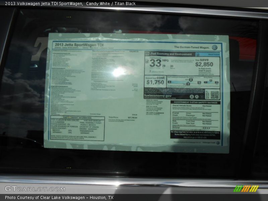The image size is (268, 201).
Task: Click the 'Total Price' label
Action: tap(113, 118)
